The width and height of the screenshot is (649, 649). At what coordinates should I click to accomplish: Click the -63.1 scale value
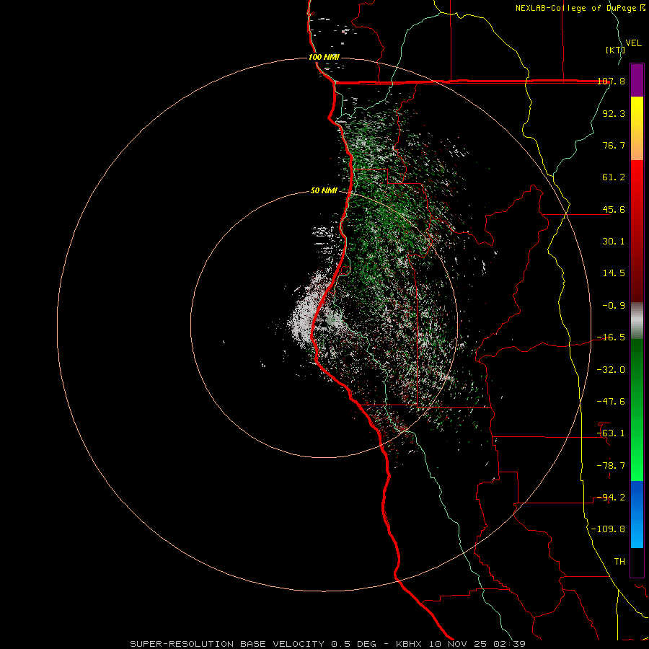tap(611, 433)
